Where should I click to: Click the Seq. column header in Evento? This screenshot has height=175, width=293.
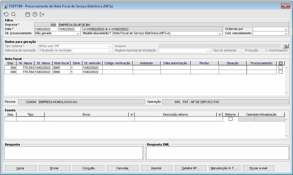tap(11, 114)
